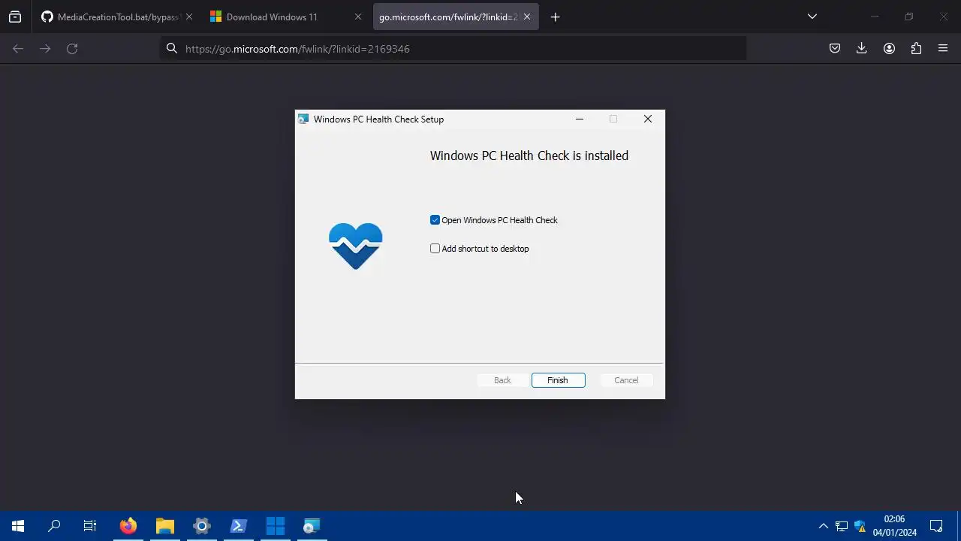The width and height of the screenshot is (961, 541).
Task: Close the Firefox browser window
Action: click(x=944, y=17)
